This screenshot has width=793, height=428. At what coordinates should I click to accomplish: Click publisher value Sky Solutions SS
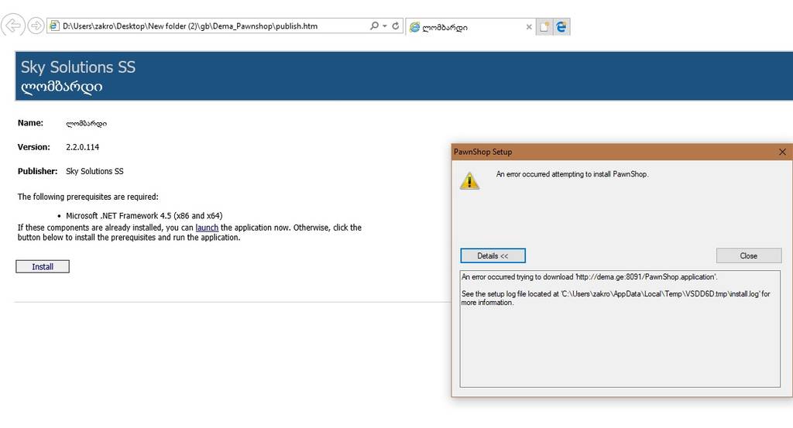click(94, 171)
